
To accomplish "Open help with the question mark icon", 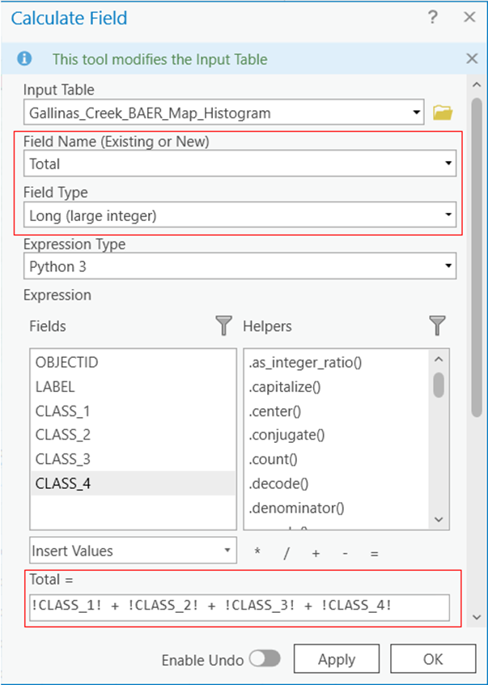I will [433, 17].
